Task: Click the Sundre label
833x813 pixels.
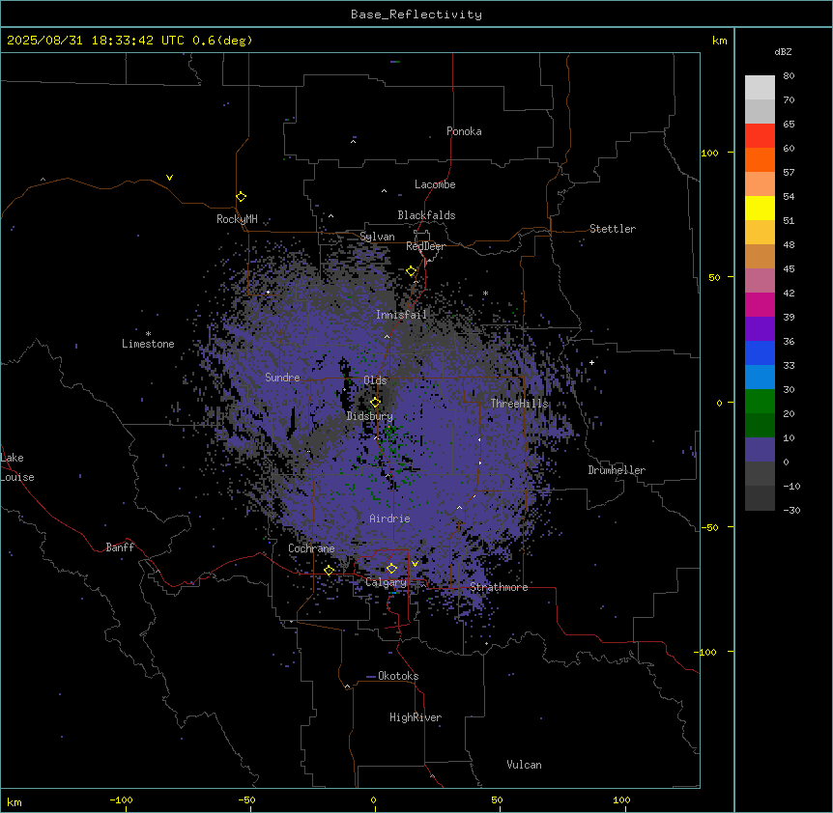Action: (282, 378)
